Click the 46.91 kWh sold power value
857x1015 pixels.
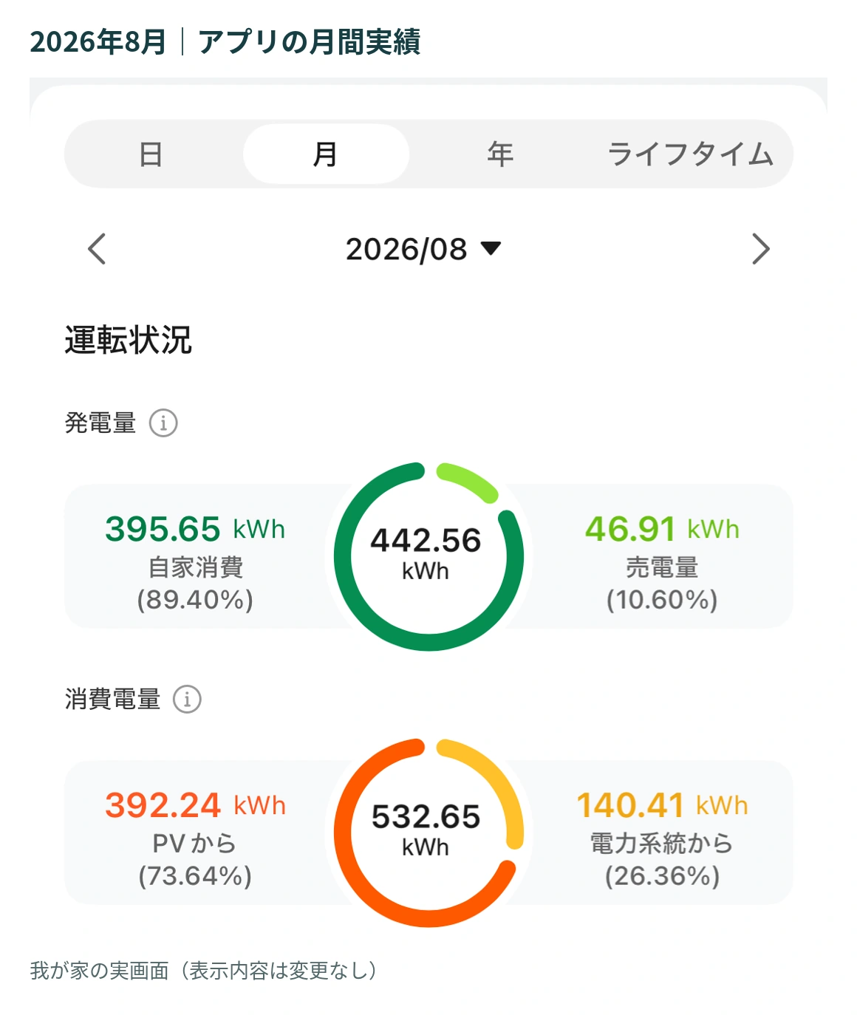point(662,529)
